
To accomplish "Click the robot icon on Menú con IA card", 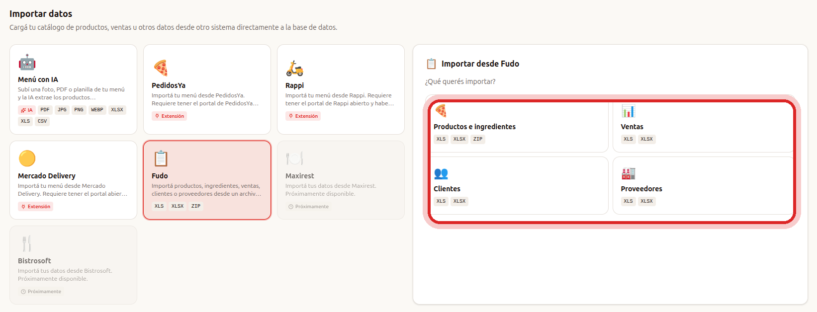I will click(27, 62).
